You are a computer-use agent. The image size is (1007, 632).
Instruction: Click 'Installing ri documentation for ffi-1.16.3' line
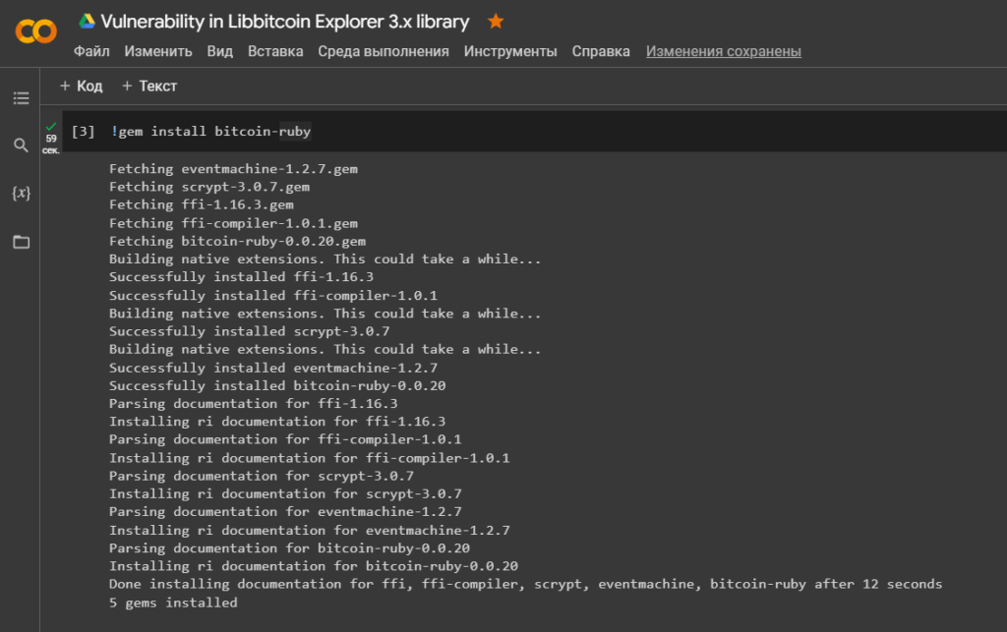(277, 422)
